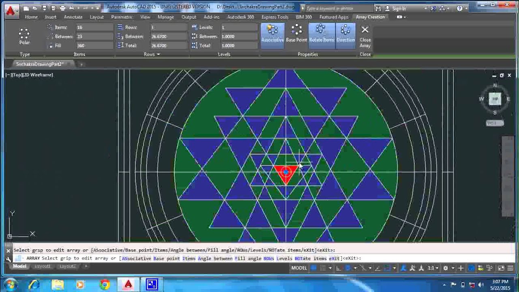
Task: Open the annotation scale 1:1 dropdown
Action: 433,268
